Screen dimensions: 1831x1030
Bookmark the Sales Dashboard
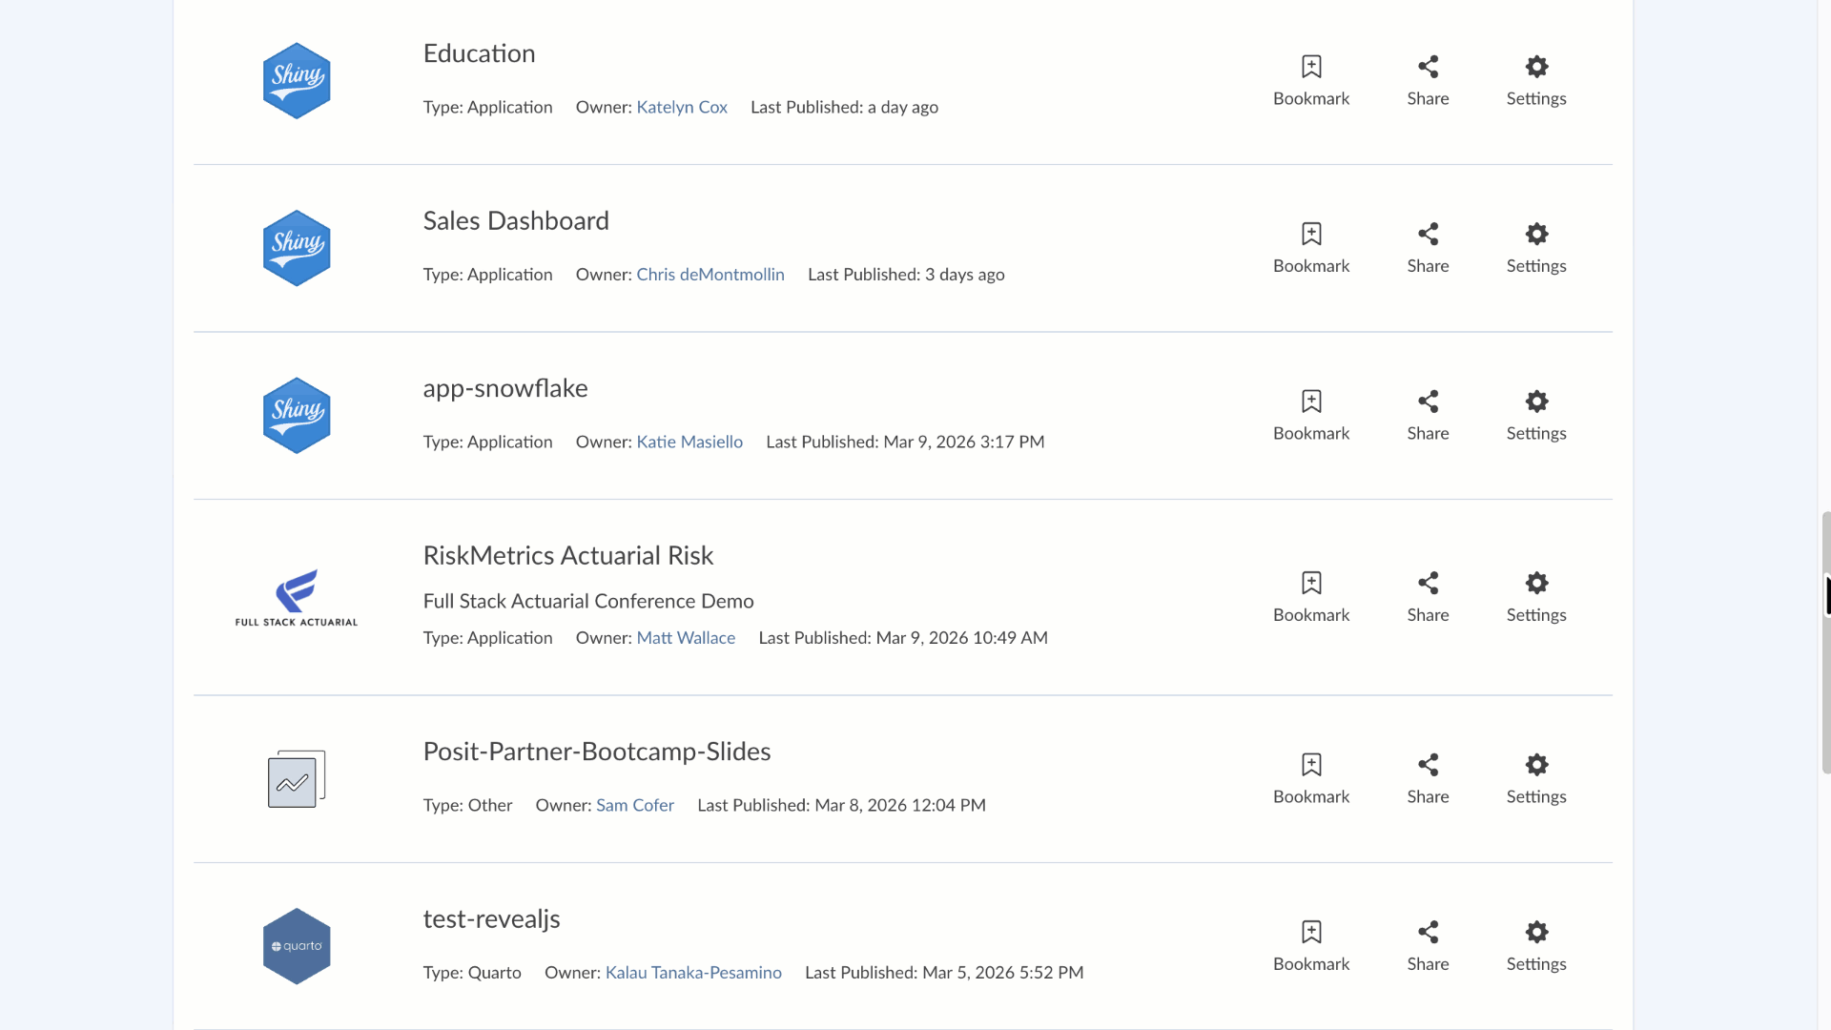click(1311, 235)
